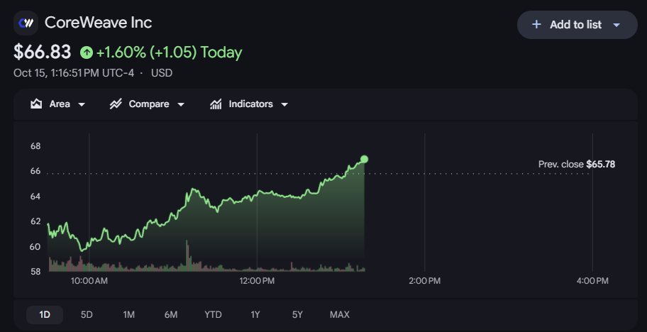Click the Compare lines icon
Viewport: 647px width, 332px height.
[x=116, y=104]
